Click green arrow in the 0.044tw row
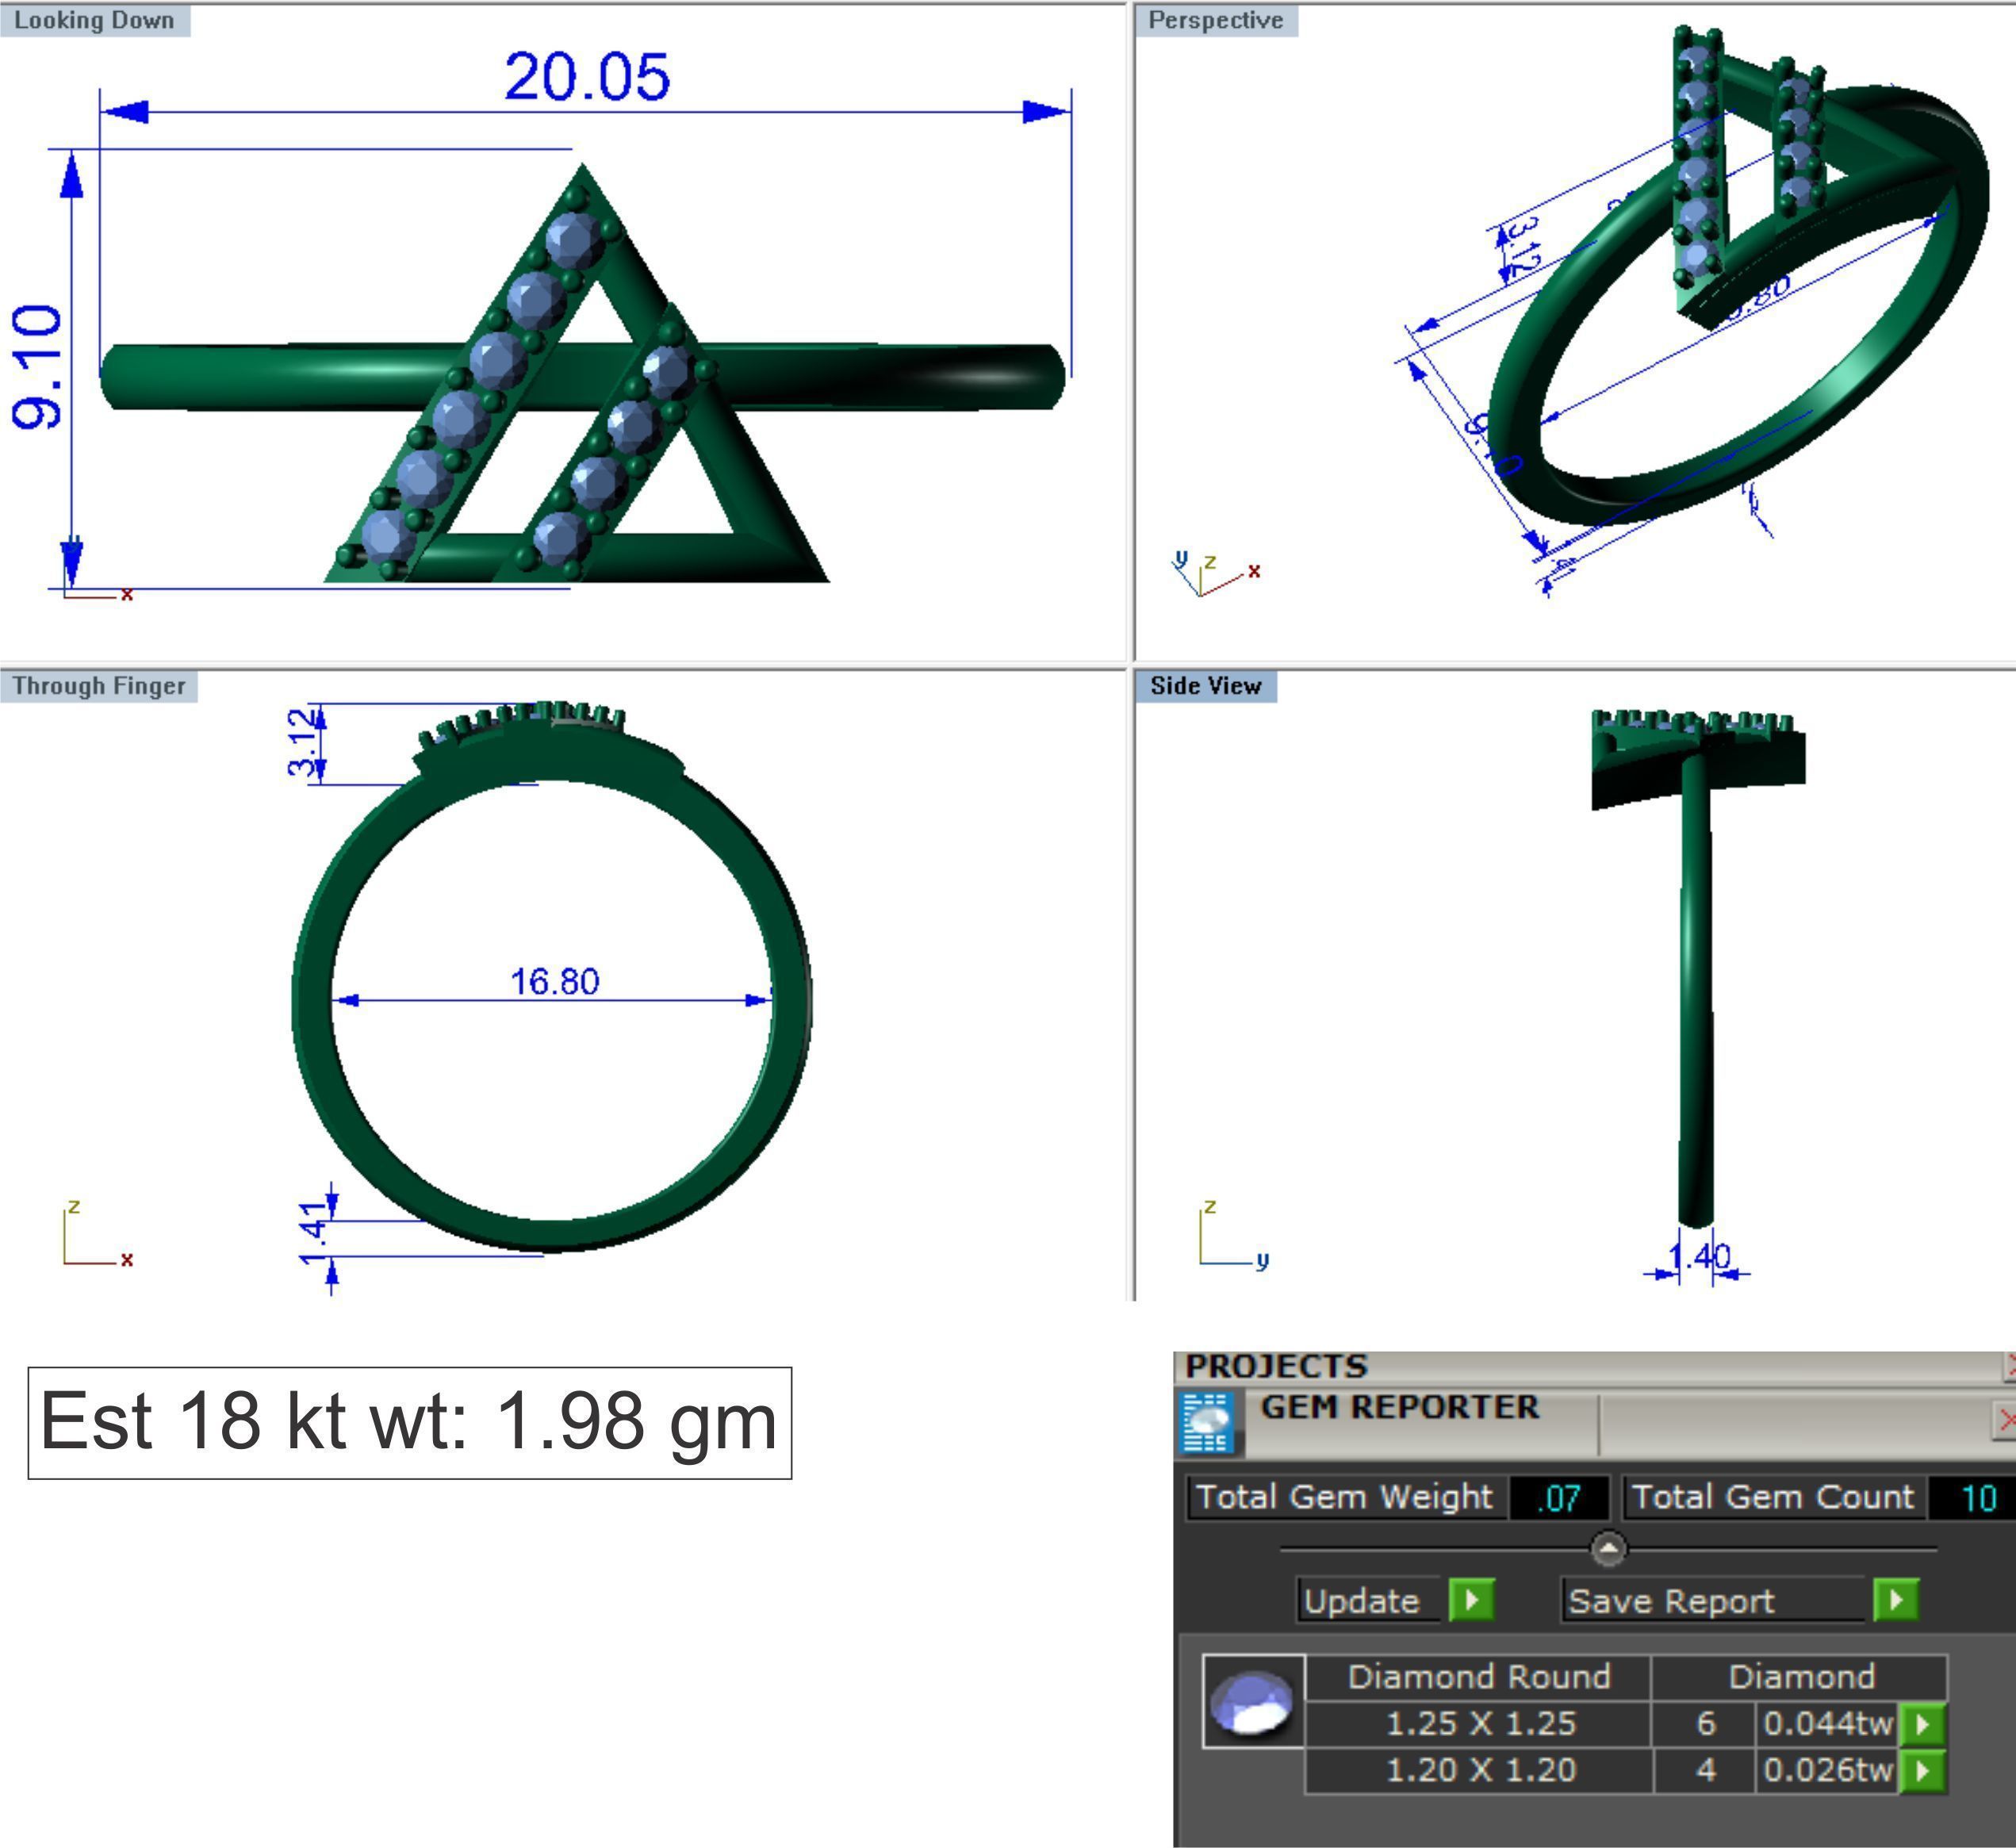This screenshot has height=1848, width=2016. coord(1922,1724)
